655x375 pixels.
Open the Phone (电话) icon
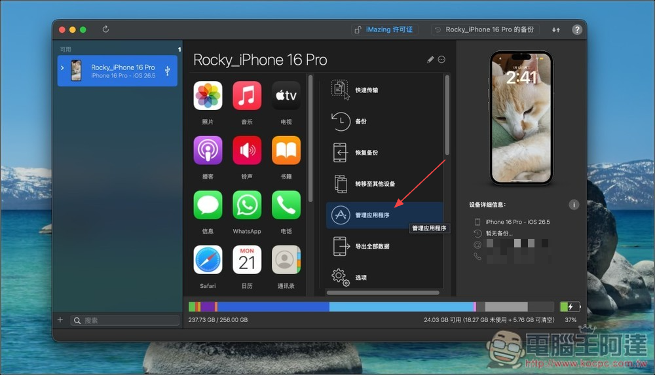[x=286, y=205]
